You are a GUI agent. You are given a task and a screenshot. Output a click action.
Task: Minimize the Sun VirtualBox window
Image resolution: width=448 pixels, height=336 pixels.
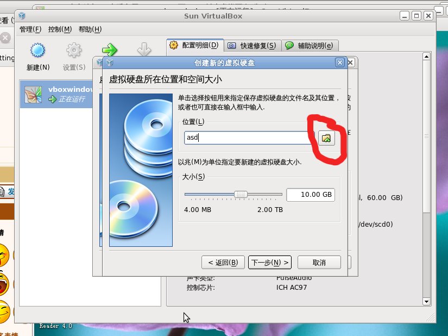pyautogui.click(x=404, y=16)
